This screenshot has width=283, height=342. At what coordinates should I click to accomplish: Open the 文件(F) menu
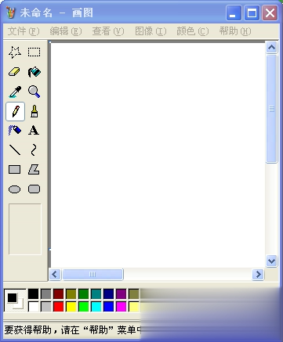[x=24, y=31]
